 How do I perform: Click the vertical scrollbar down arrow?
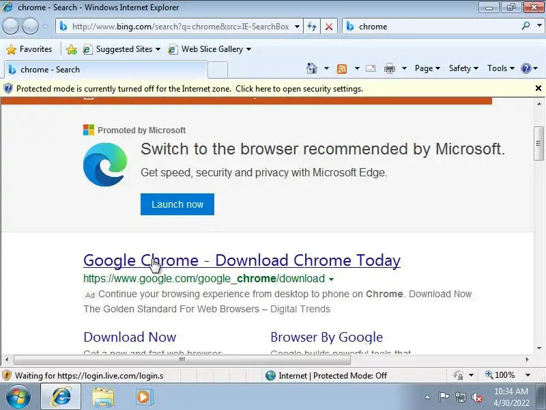(539, 348)
